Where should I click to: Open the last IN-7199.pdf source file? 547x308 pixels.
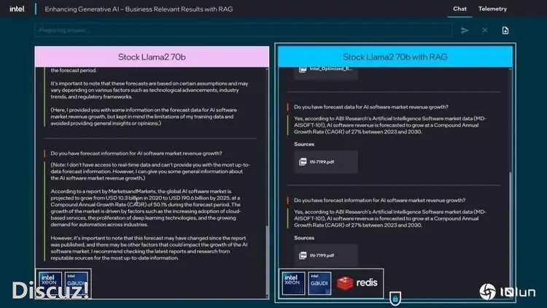(x=326, y=255)
